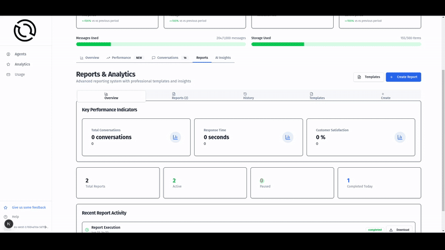Click the 155/500 items text
445x250 pixels.
click(411, 38)
